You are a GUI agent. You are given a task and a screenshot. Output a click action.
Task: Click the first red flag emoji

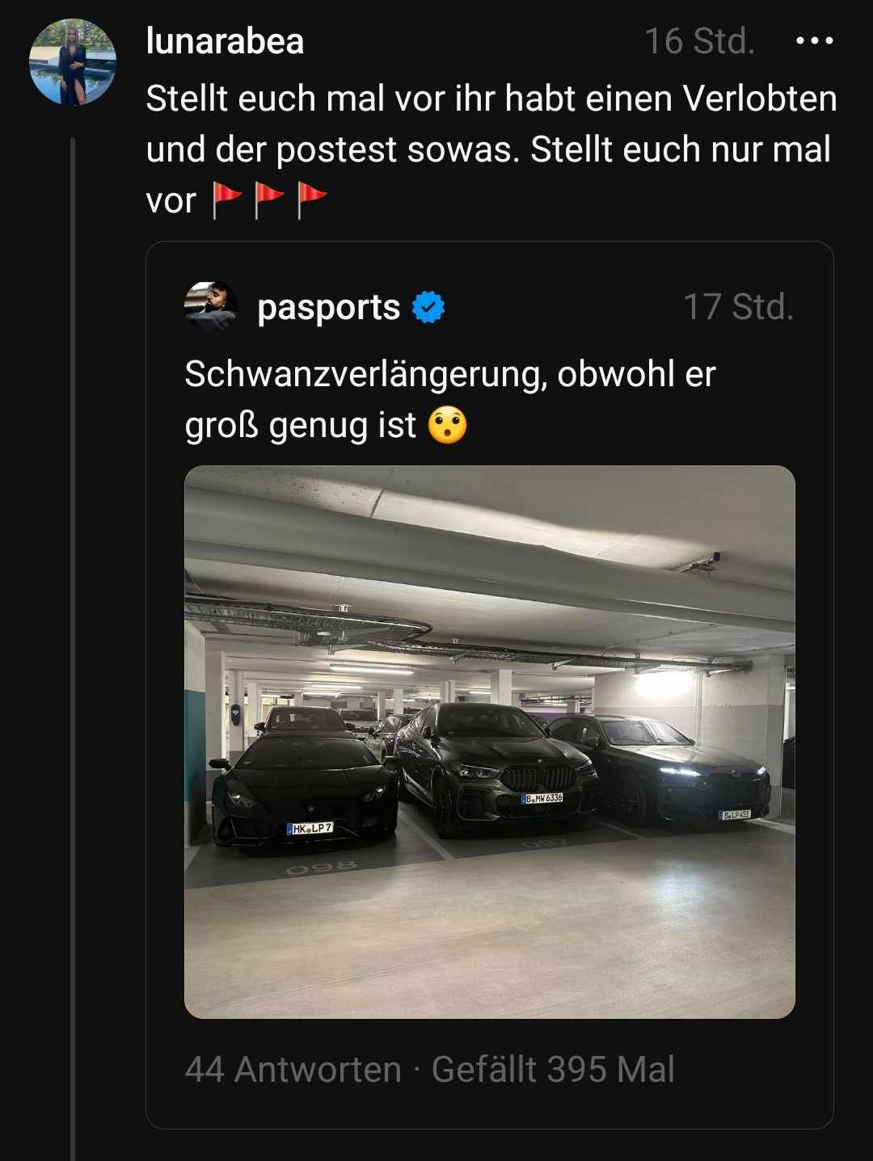[226, 200]
